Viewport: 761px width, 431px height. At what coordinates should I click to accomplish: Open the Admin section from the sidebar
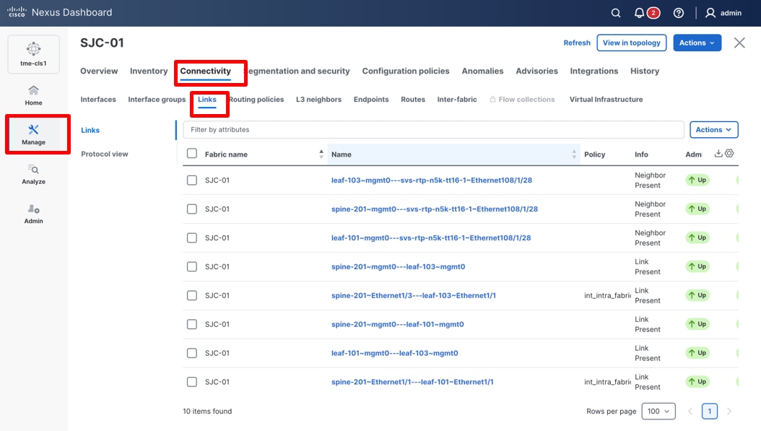[x=33, y=213]
